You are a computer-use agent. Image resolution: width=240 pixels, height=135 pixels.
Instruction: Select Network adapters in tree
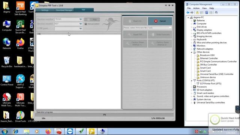click(205, 49)
